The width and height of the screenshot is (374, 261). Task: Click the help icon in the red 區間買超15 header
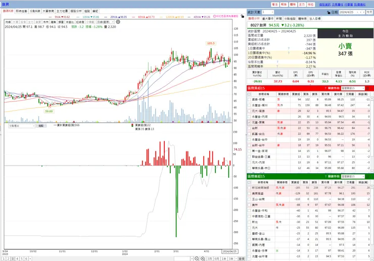point(325,88)
